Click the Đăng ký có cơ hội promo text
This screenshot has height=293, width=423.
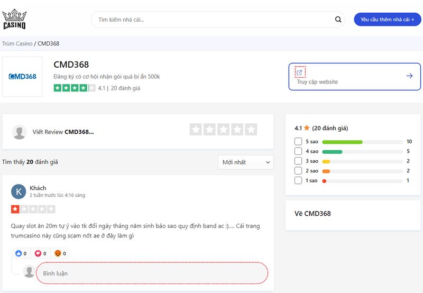(107, 77)
